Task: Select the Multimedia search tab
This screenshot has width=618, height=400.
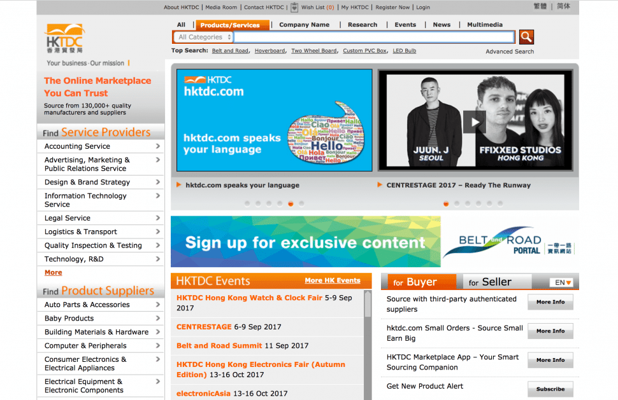Action: 485,25
